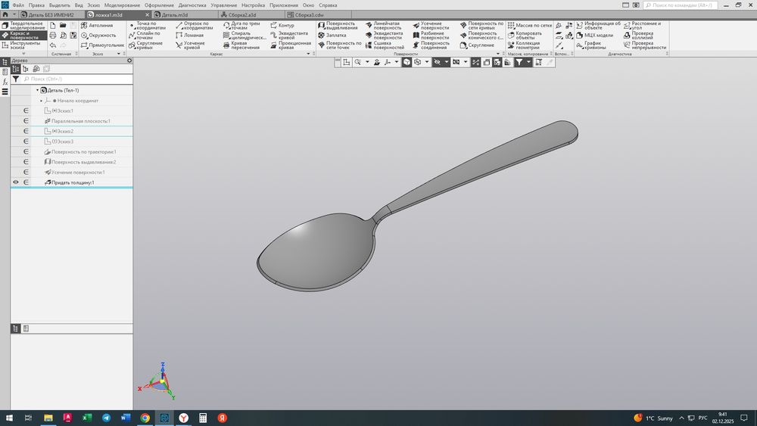
Task: Select the Автолиния sketch tool
Action: [x=97, y=25]
